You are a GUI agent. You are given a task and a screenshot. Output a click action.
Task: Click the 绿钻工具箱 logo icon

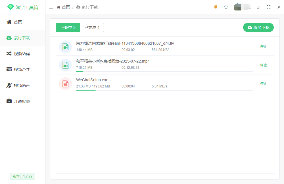click(11, 7)
